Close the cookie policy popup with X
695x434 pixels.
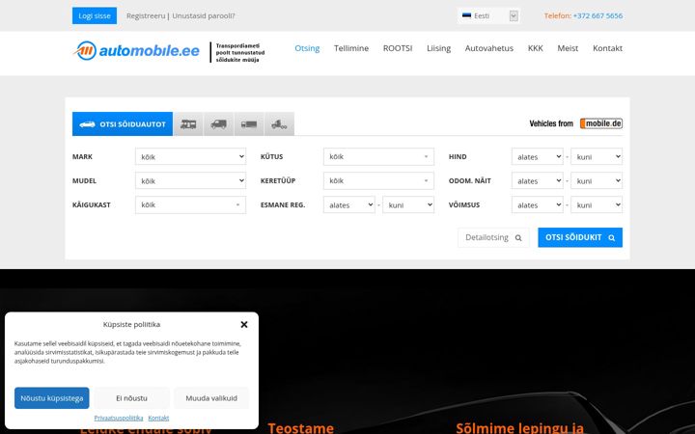click(x=244, y=325)
